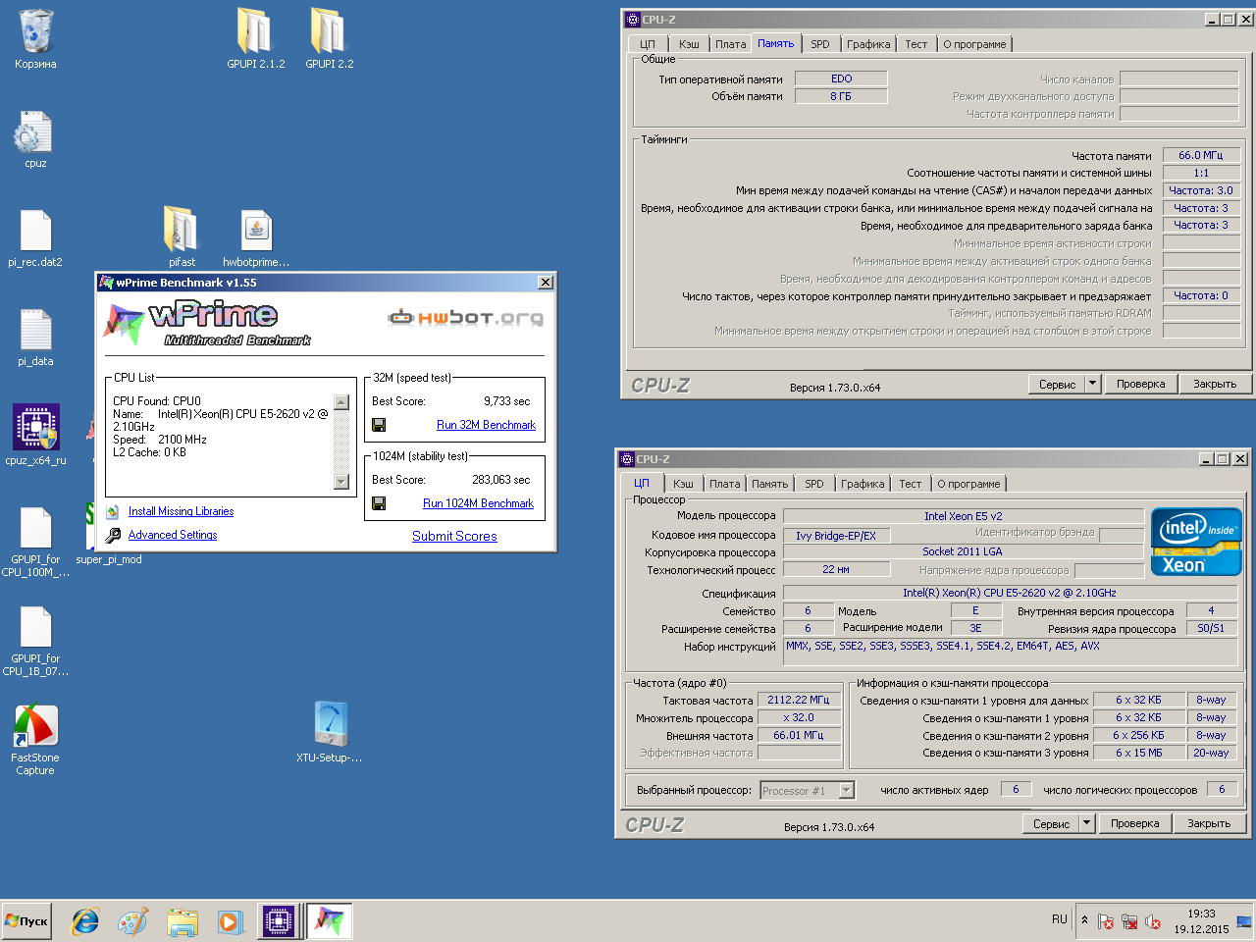
Task: Run the 32M Benchmark
Action: (486, 425)
